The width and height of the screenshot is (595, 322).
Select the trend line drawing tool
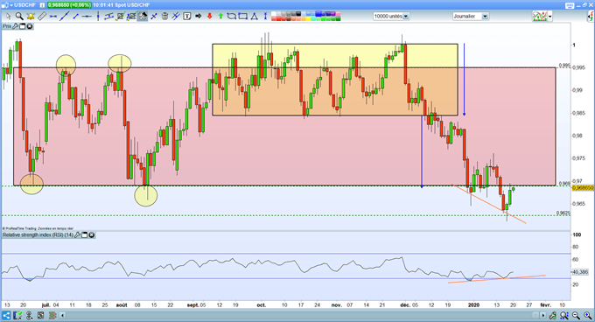point(64,17)
